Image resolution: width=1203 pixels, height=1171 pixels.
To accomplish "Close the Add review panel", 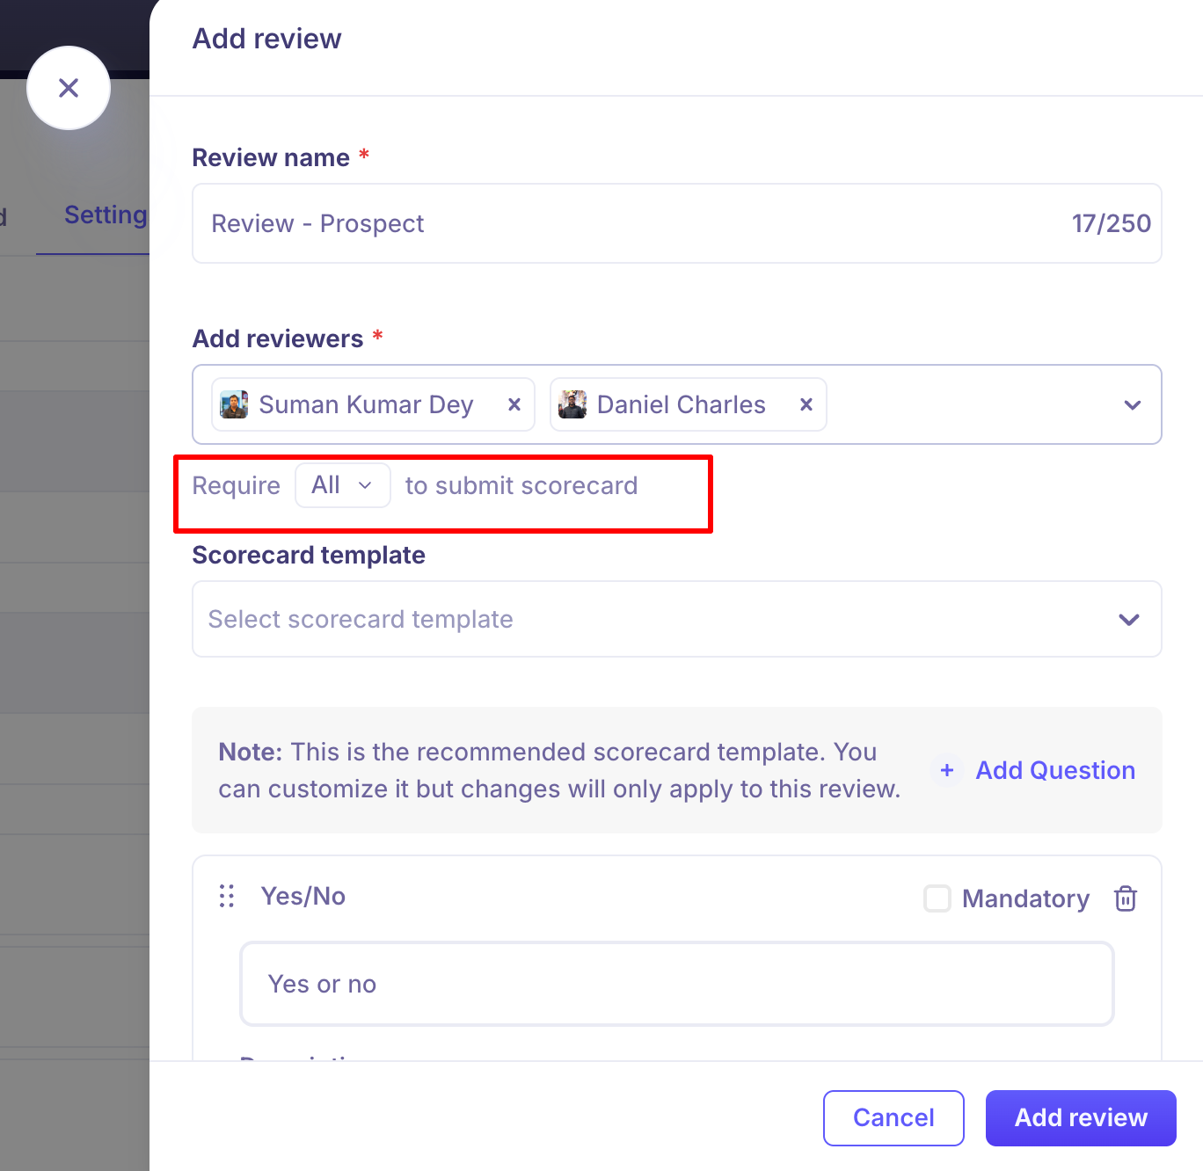I will 69,88.
